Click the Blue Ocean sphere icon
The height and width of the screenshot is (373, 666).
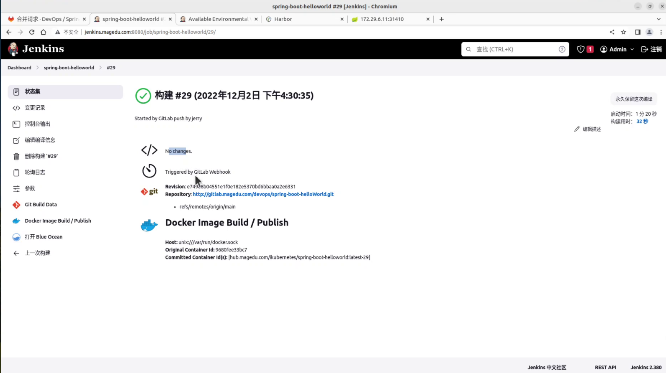16,237
